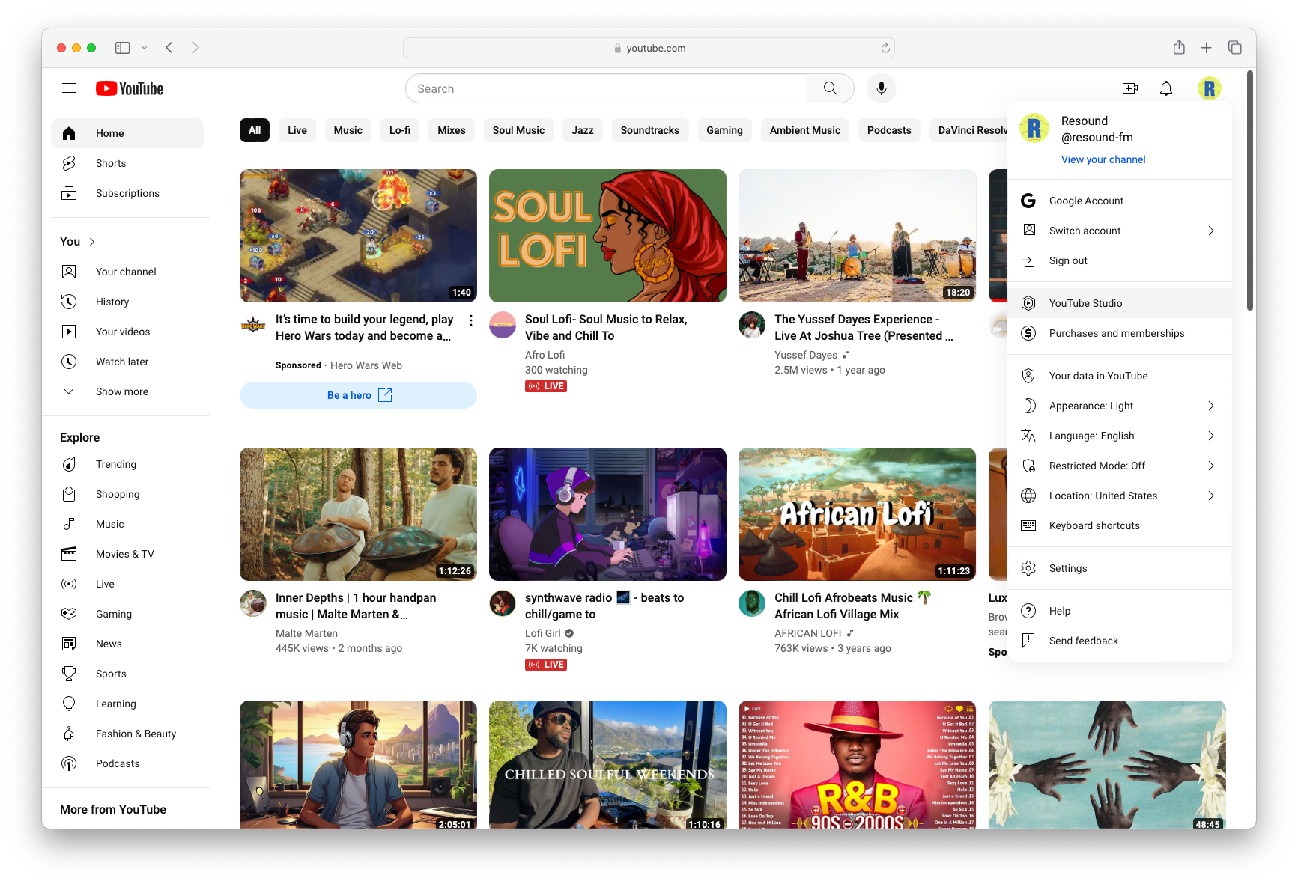The image size is (1298, 884).
Task: Click the Create video icon in the header
Action: (1129, 88)
